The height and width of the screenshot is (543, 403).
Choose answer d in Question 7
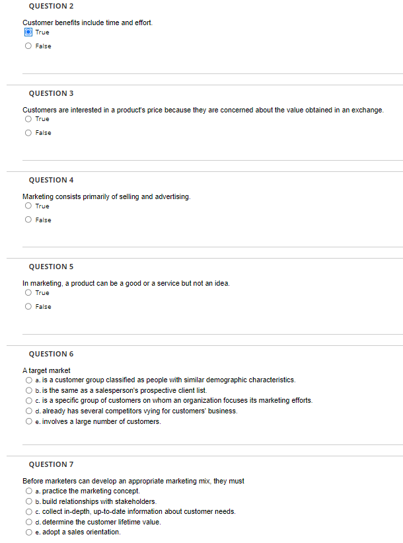[x=28, y=522]
